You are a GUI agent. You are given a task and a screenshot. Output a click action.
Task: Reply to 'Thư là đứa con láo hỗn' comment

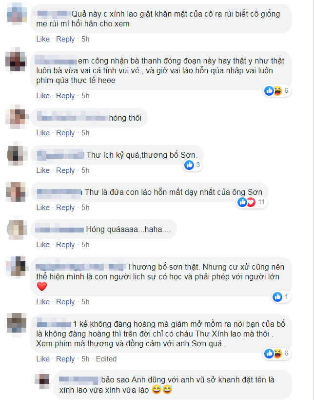click(x=65, y=208)
